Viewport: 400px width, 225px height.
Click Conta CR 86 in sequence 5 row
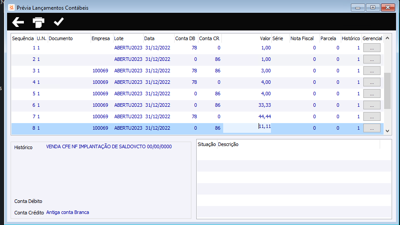pos(217,94)
